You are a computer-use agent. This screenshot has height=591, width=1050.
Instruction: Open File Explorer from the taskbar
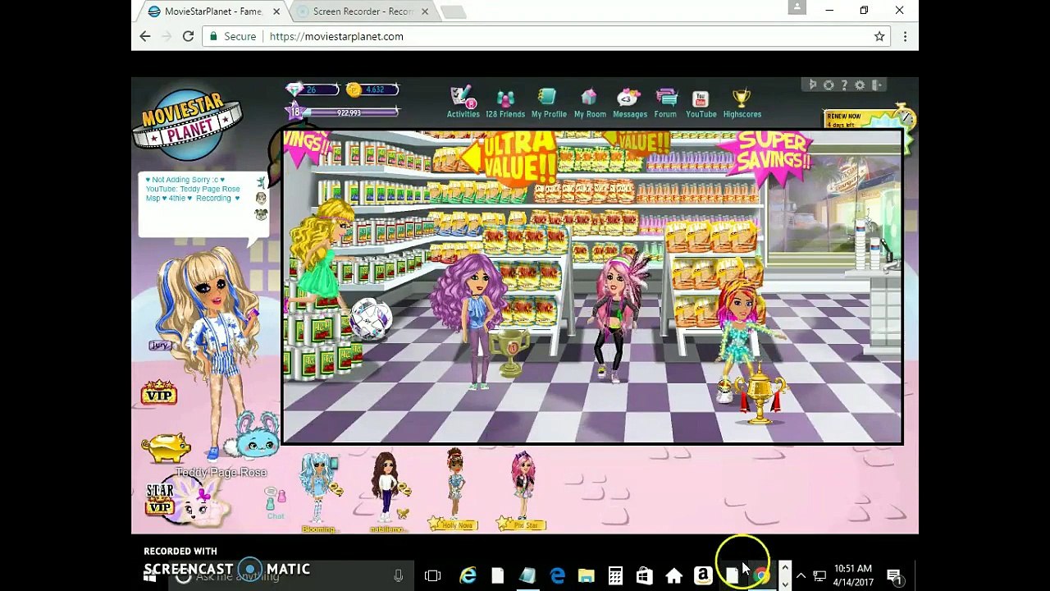(x=586, y=576)
